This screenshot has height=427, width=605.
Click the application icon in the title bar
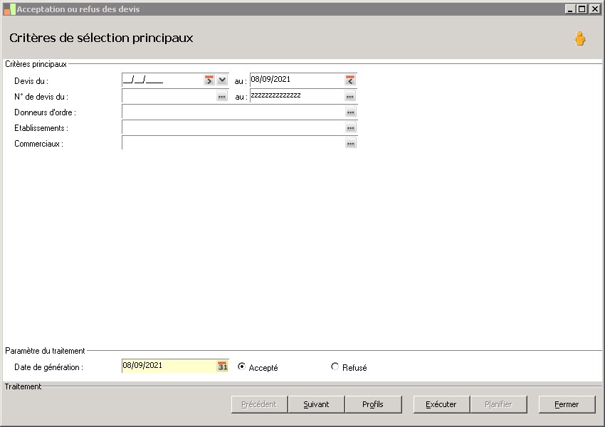9,9
